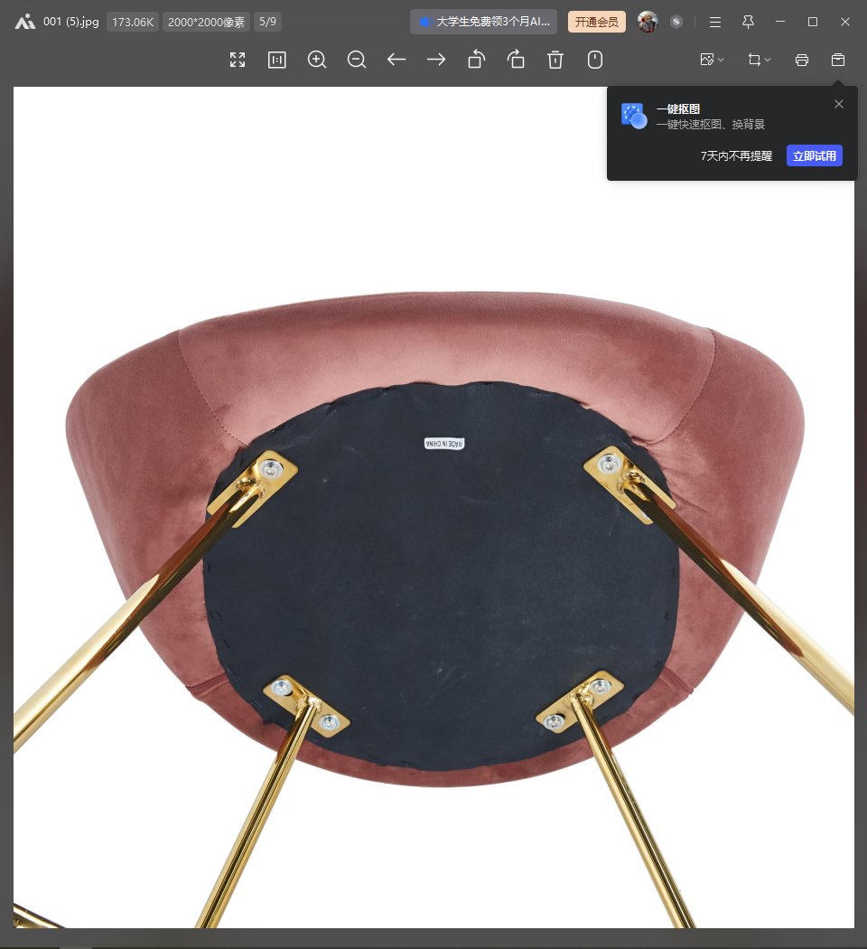Image resolution: width=867 pixels, height=949 pixels.
Task: Click the user avatar in the title bar
Action: [x=648, y=22]
